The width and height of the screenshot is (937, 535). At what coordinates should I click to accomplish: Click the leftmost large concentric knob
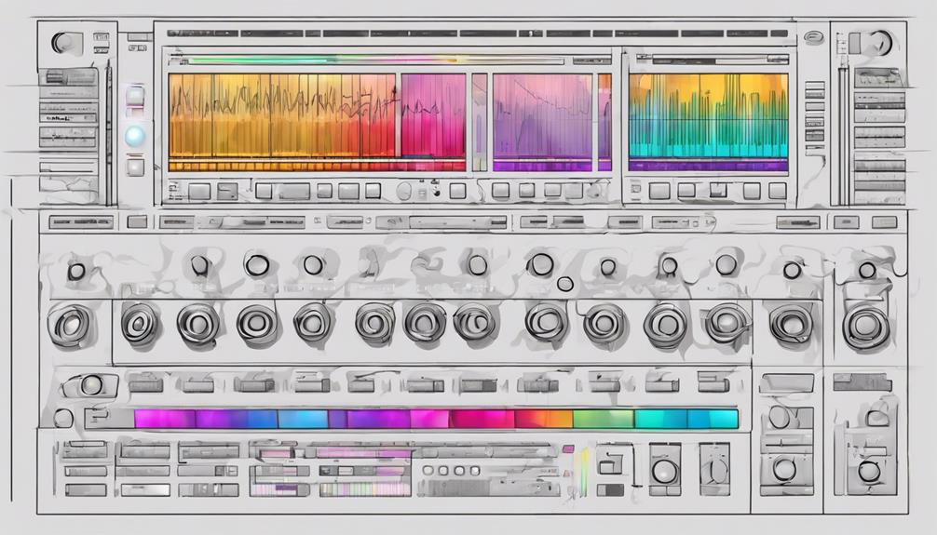pos(71,326)
